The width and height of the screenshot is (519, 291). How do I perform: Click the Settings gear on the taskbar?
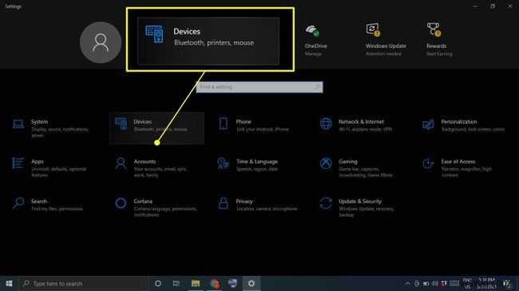tap(252, 283)
